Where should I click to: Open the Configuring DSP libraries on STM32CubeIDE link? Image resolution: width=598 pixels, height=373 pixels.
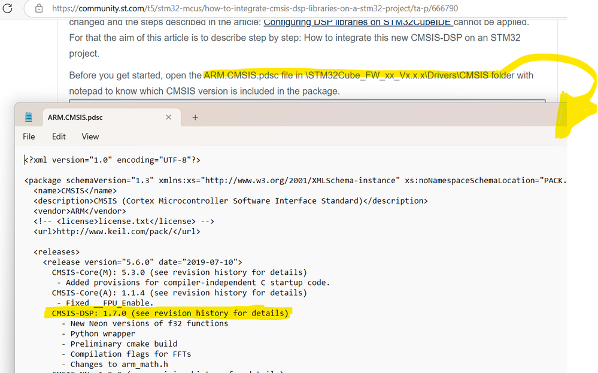coord(358,22)
